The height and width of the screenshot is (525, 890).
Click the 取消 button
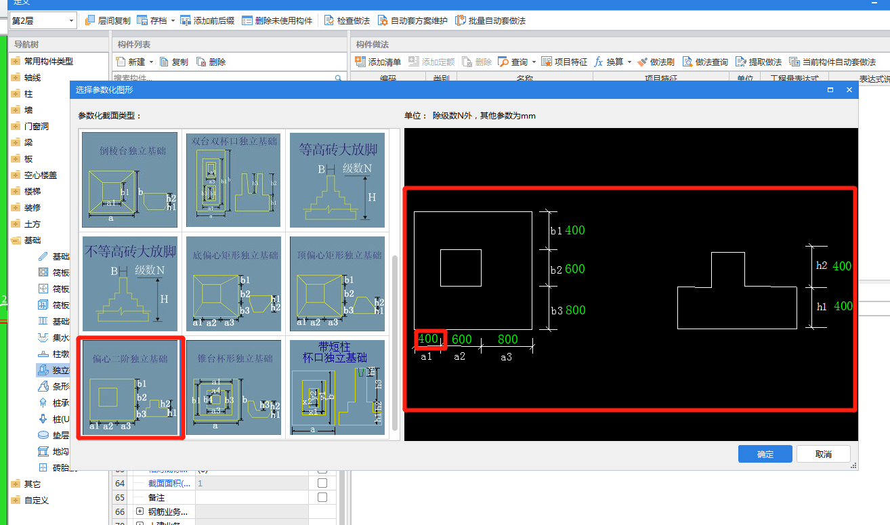[823, 454]
